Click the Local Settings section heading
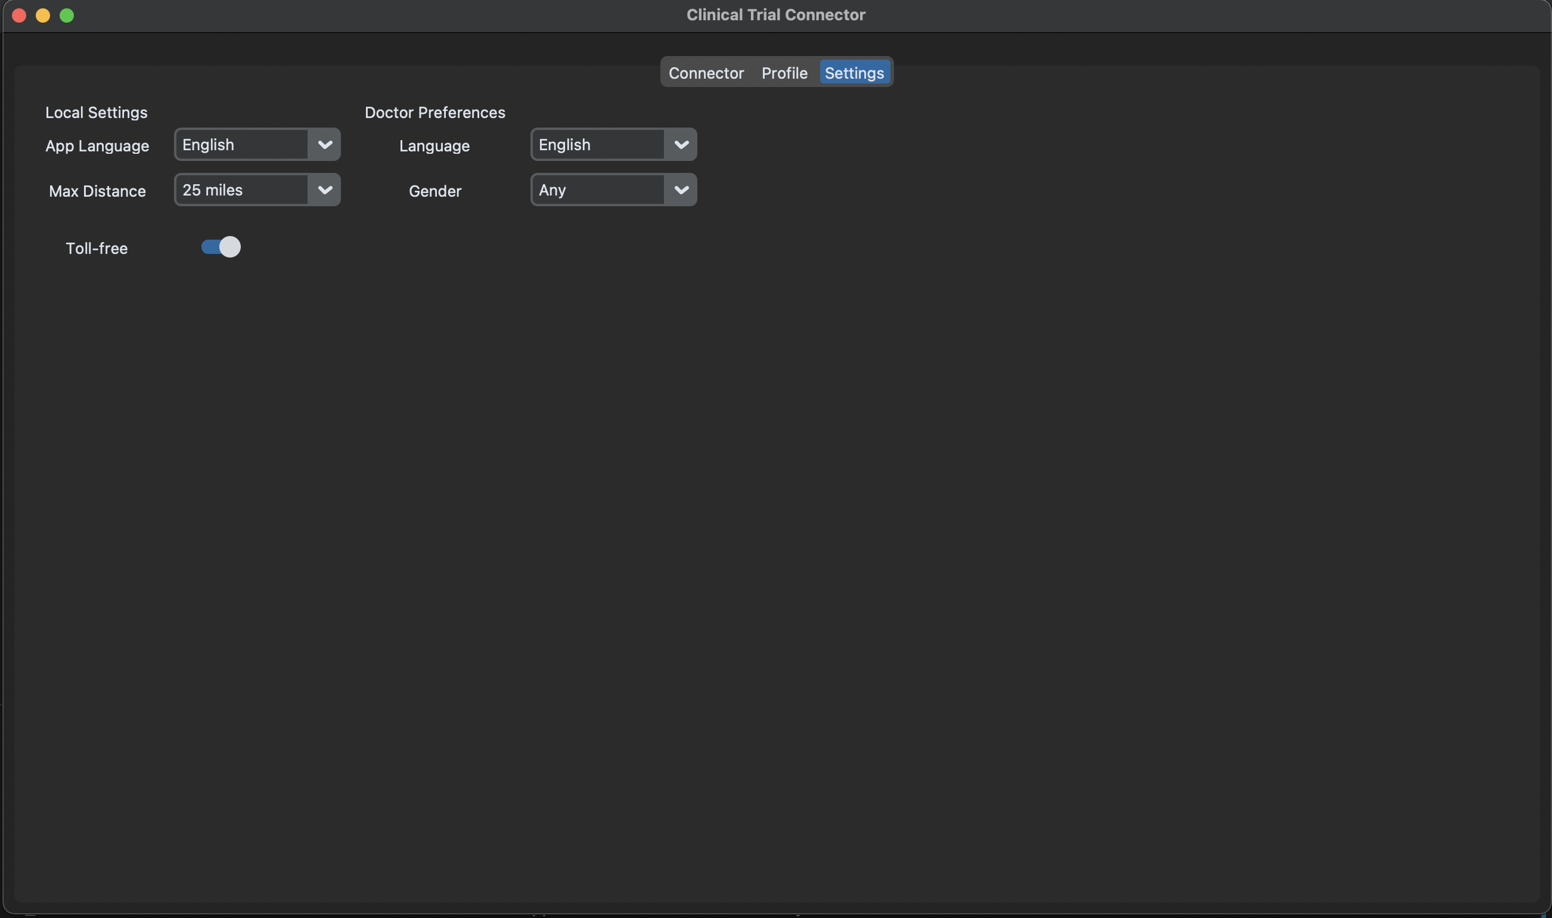Viewport: 1552px width, 918px height. point(97,113)
